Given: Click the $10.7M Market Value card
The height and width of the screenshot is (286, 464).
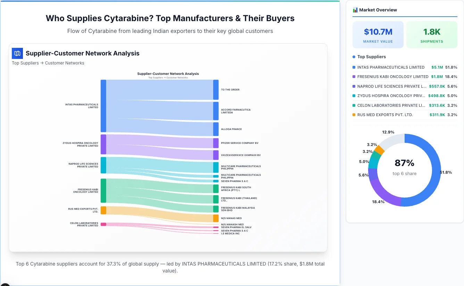Looking at the screenshot, I should coord(378,34).
